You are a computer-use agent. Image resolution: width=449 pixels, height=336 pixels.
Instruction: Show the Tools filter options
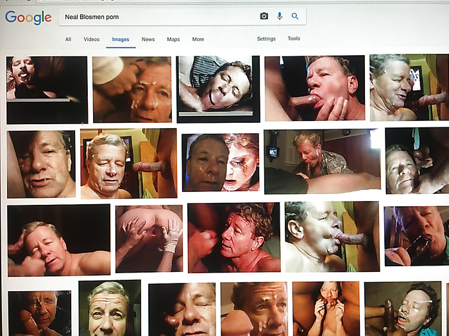click(x=294, y=38)
